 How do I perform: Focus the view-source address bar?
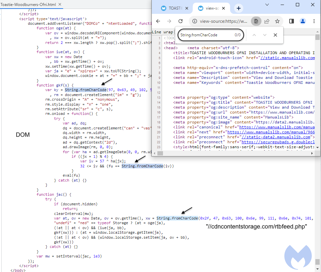(223, 21)
